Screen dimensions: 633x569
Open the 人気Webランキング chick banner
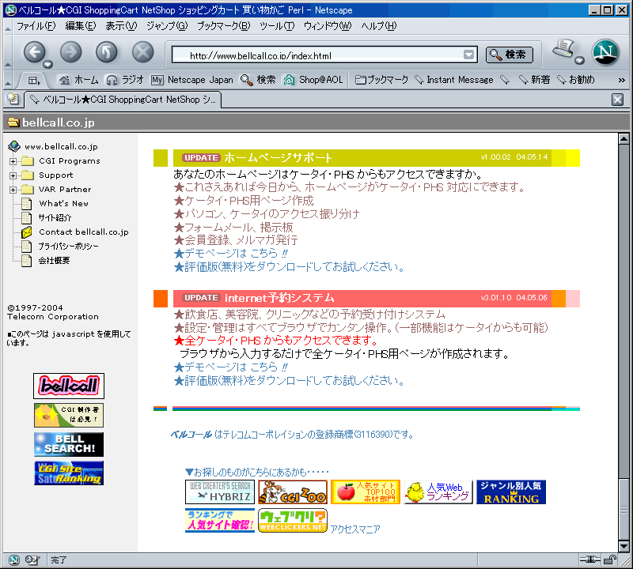point(438,492)
